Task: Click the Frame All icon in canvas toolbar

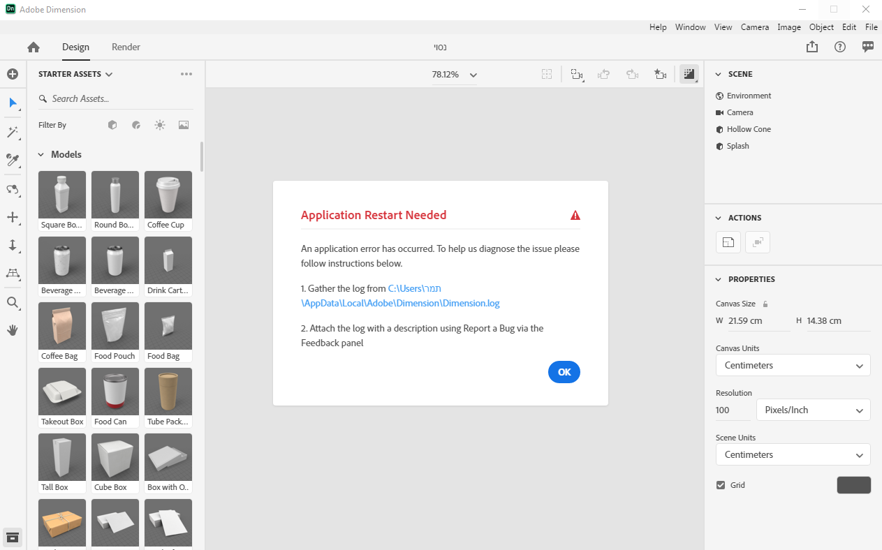Action: point(547,74)
